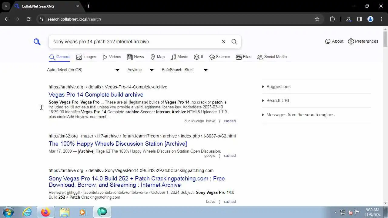Click google engine label on Happy Wheels result
The width and height of the screenshot is (388, 218).
[x=210, y=156]
